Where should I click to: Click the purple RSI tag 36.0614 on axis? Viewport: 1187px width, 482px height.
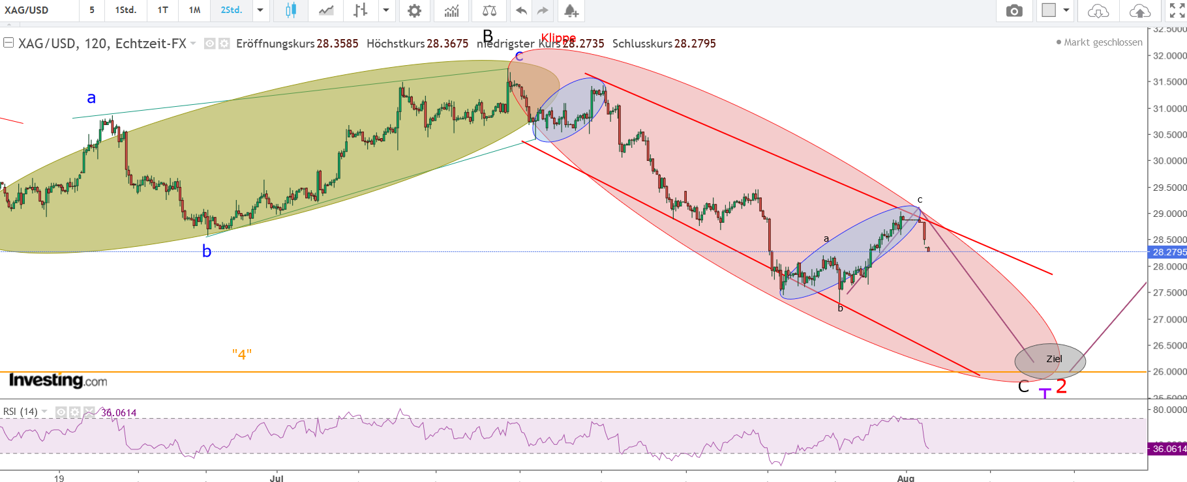1168,449
